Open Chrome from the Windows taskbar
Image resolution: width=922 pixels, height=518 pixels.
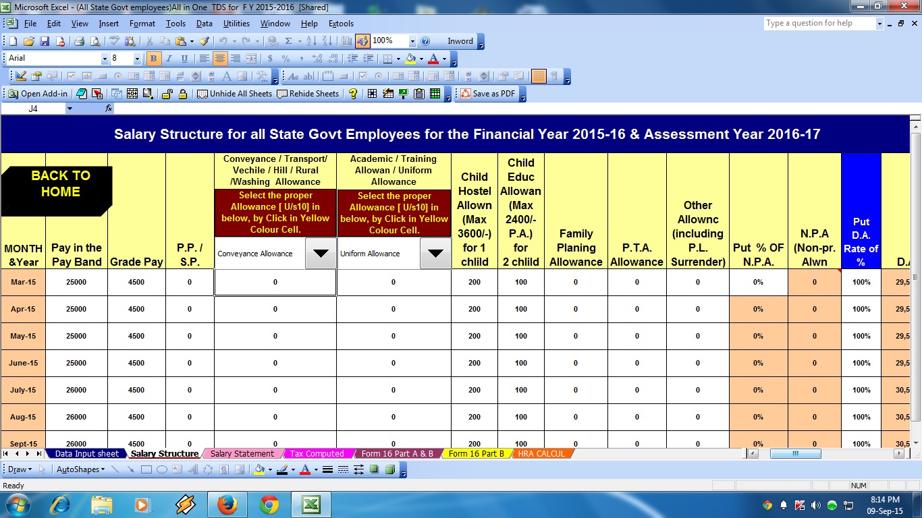[x=269, y=505]
